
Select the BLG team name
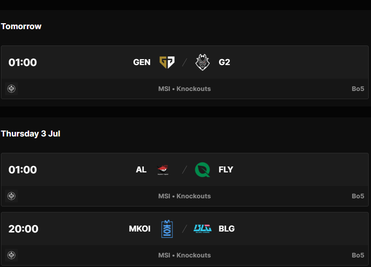(x=226, y=229)
